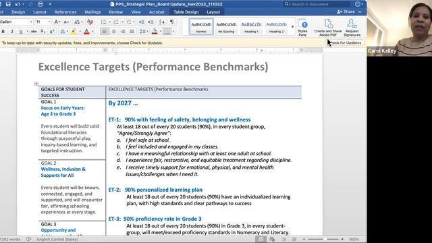This screenshot has width=432, height=243.
Task: Click the Check for Updates button
Action: click(345, 43)
